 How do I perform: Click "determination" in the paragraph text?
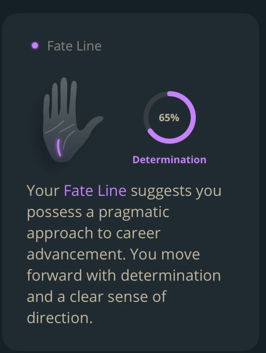pos(171,276)
